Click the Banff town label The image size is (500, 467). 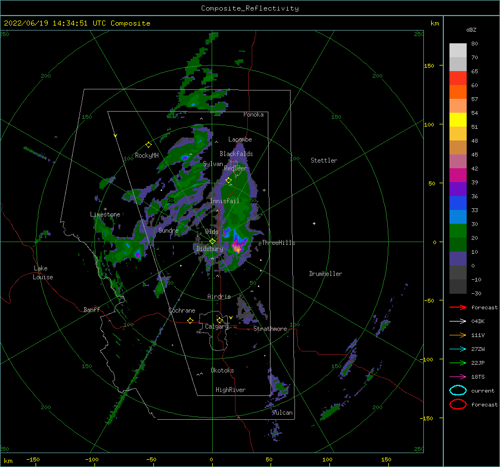click(92, 310)
